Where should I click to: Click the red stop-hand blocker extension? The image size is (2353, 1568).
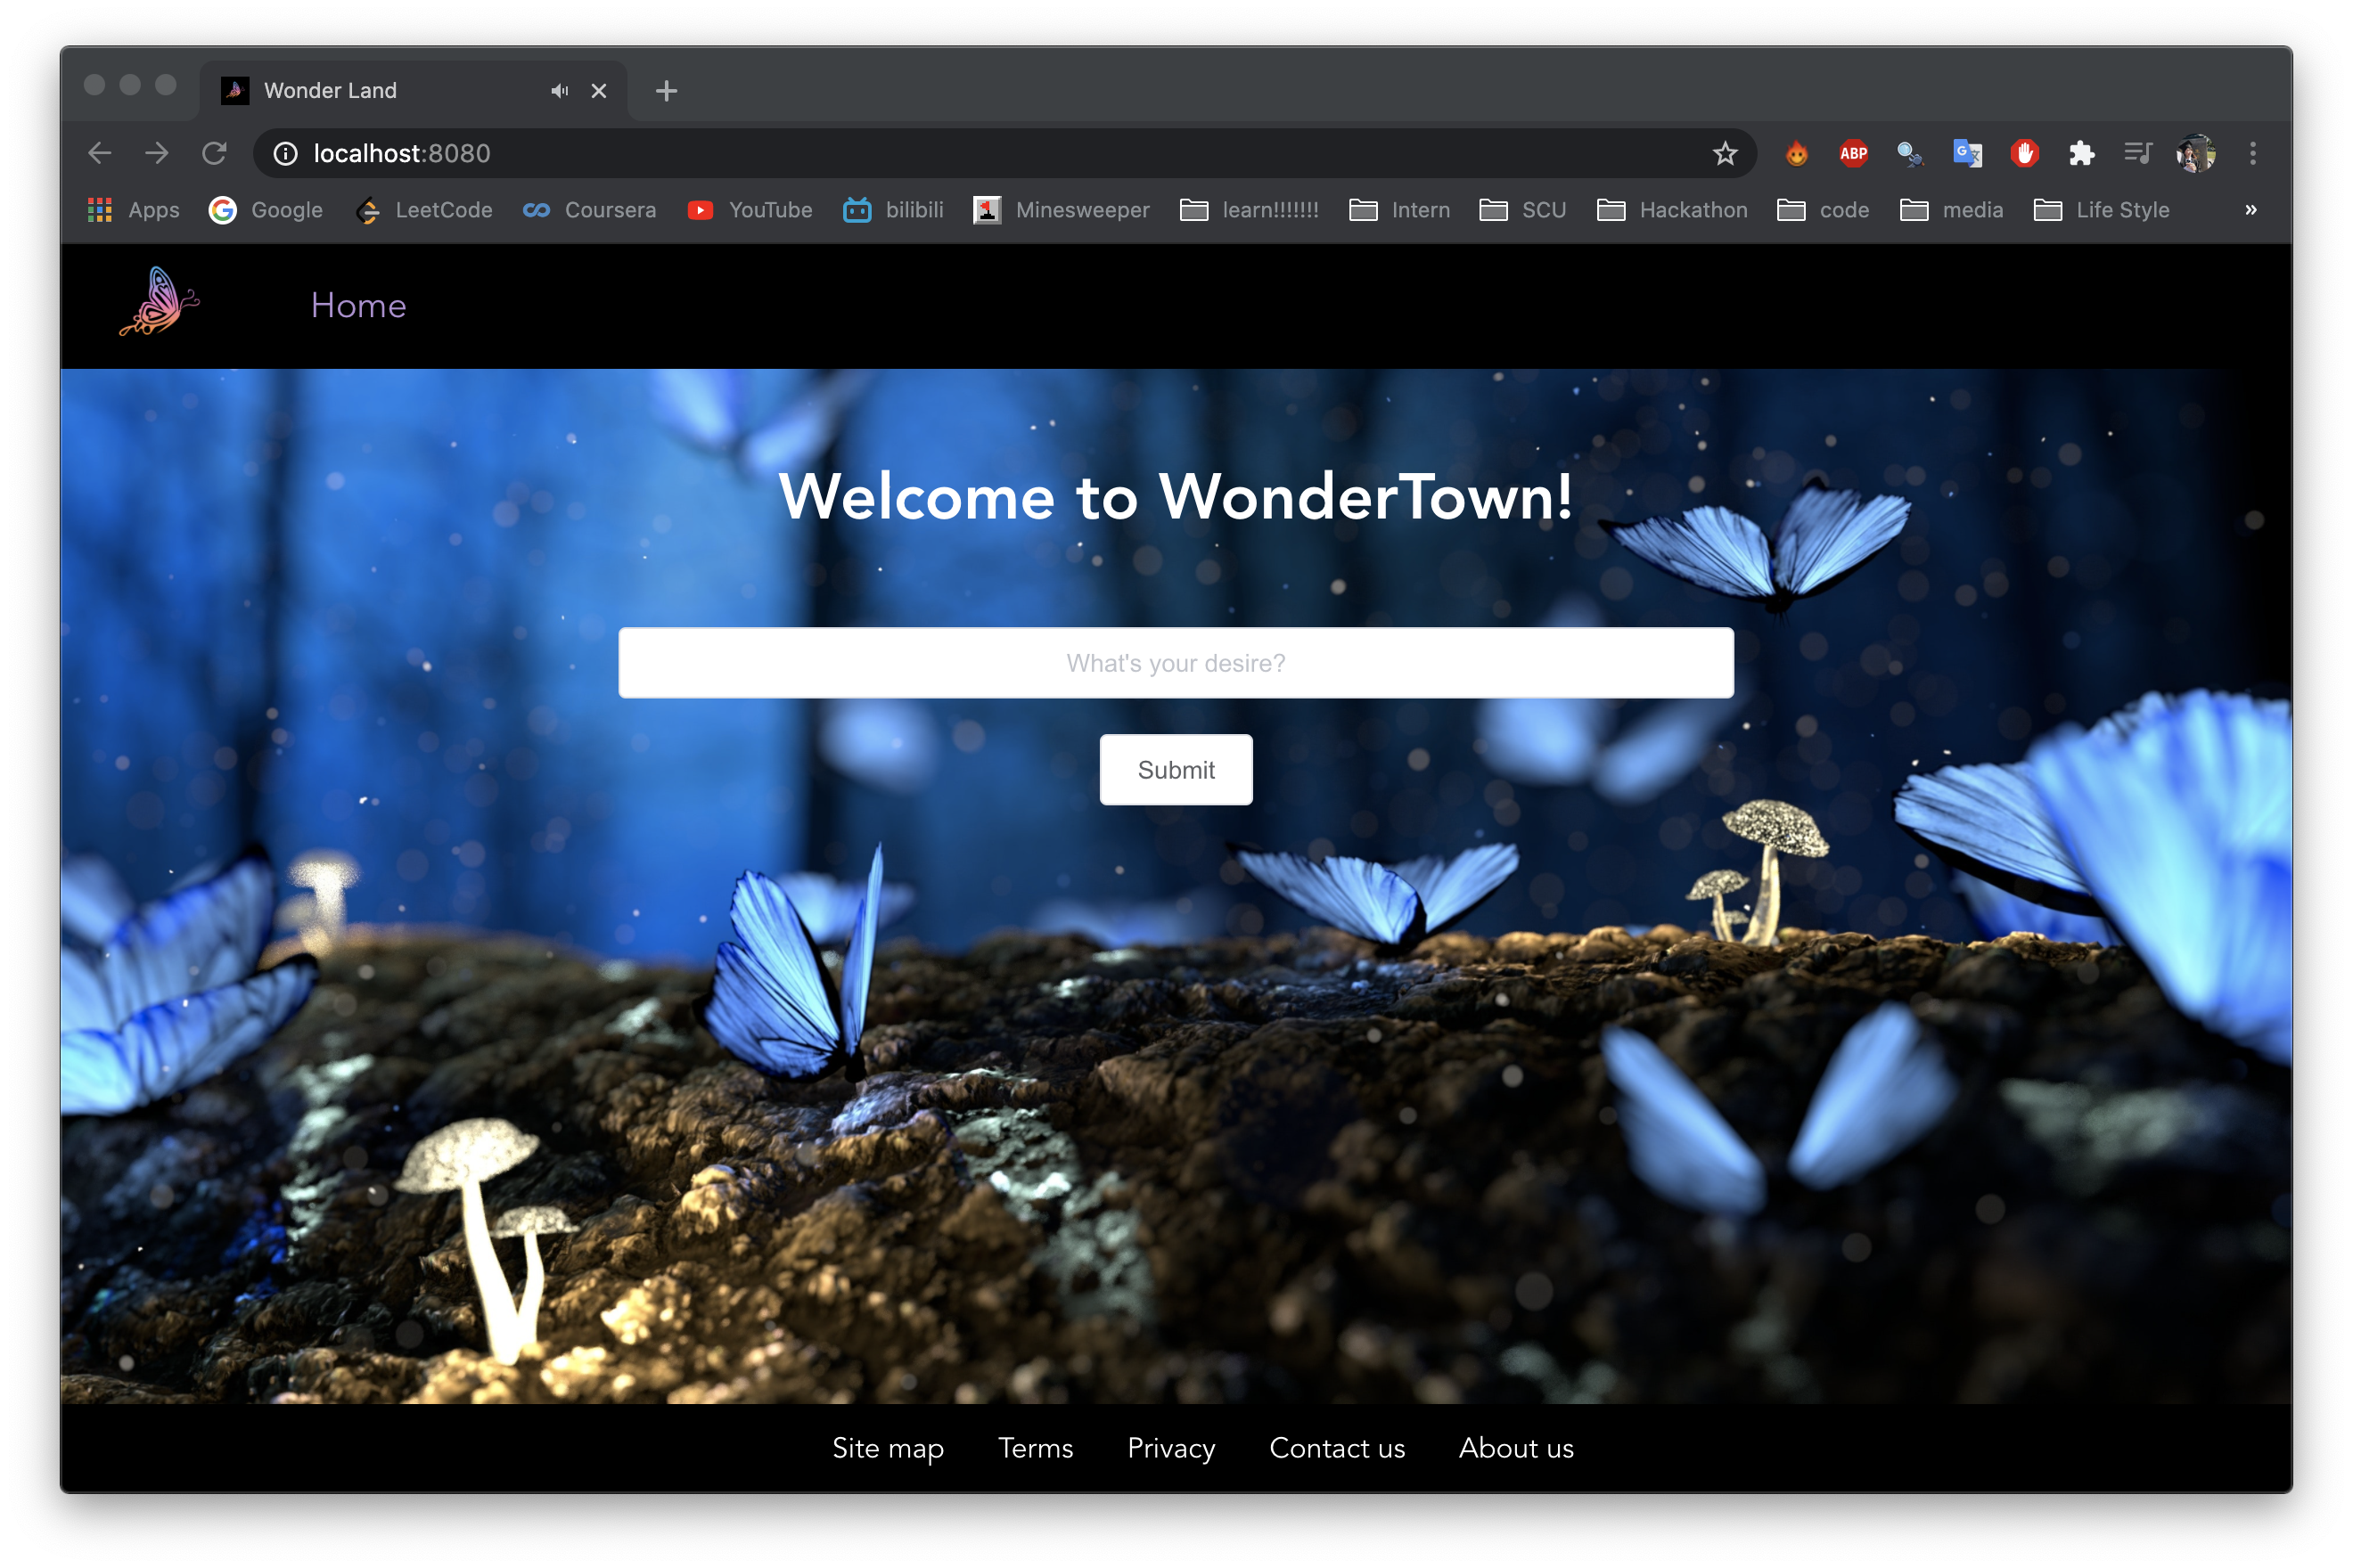pos(2024,153)
